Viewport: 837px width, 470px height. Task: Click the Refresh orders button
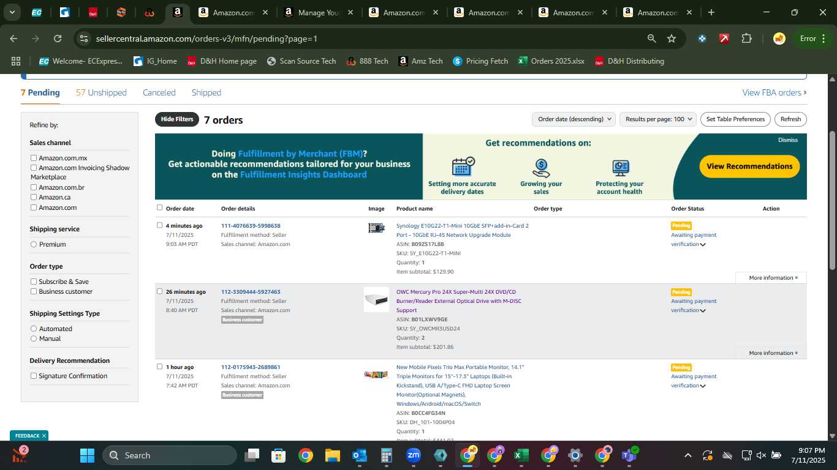pyautogui.click(x=790, y=119)
